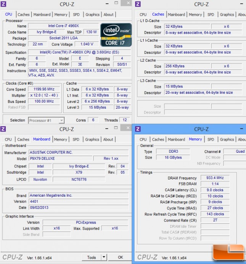Viewport: 246px width, 264px height.
Task: Switch to Mainboard tab in top-left CPU window
Action: pos(42,15)
